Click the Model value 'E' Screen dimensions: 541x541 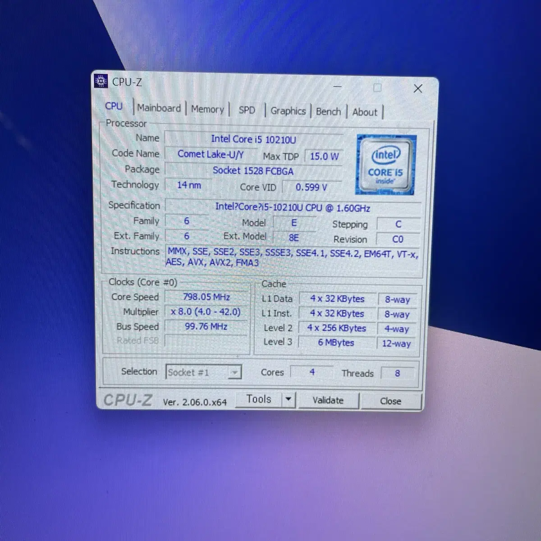coord(294,223)
